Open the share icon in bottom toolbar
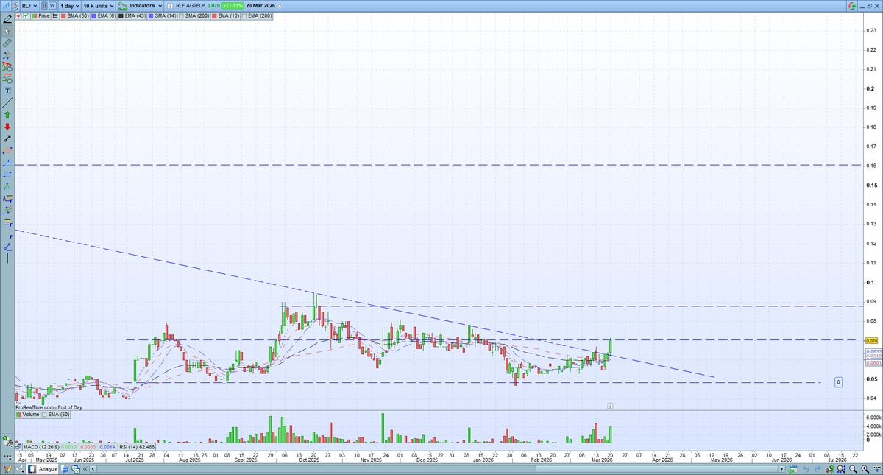Image resolution: width=883 pixels, height=475 pixels. tap(20, 469)
